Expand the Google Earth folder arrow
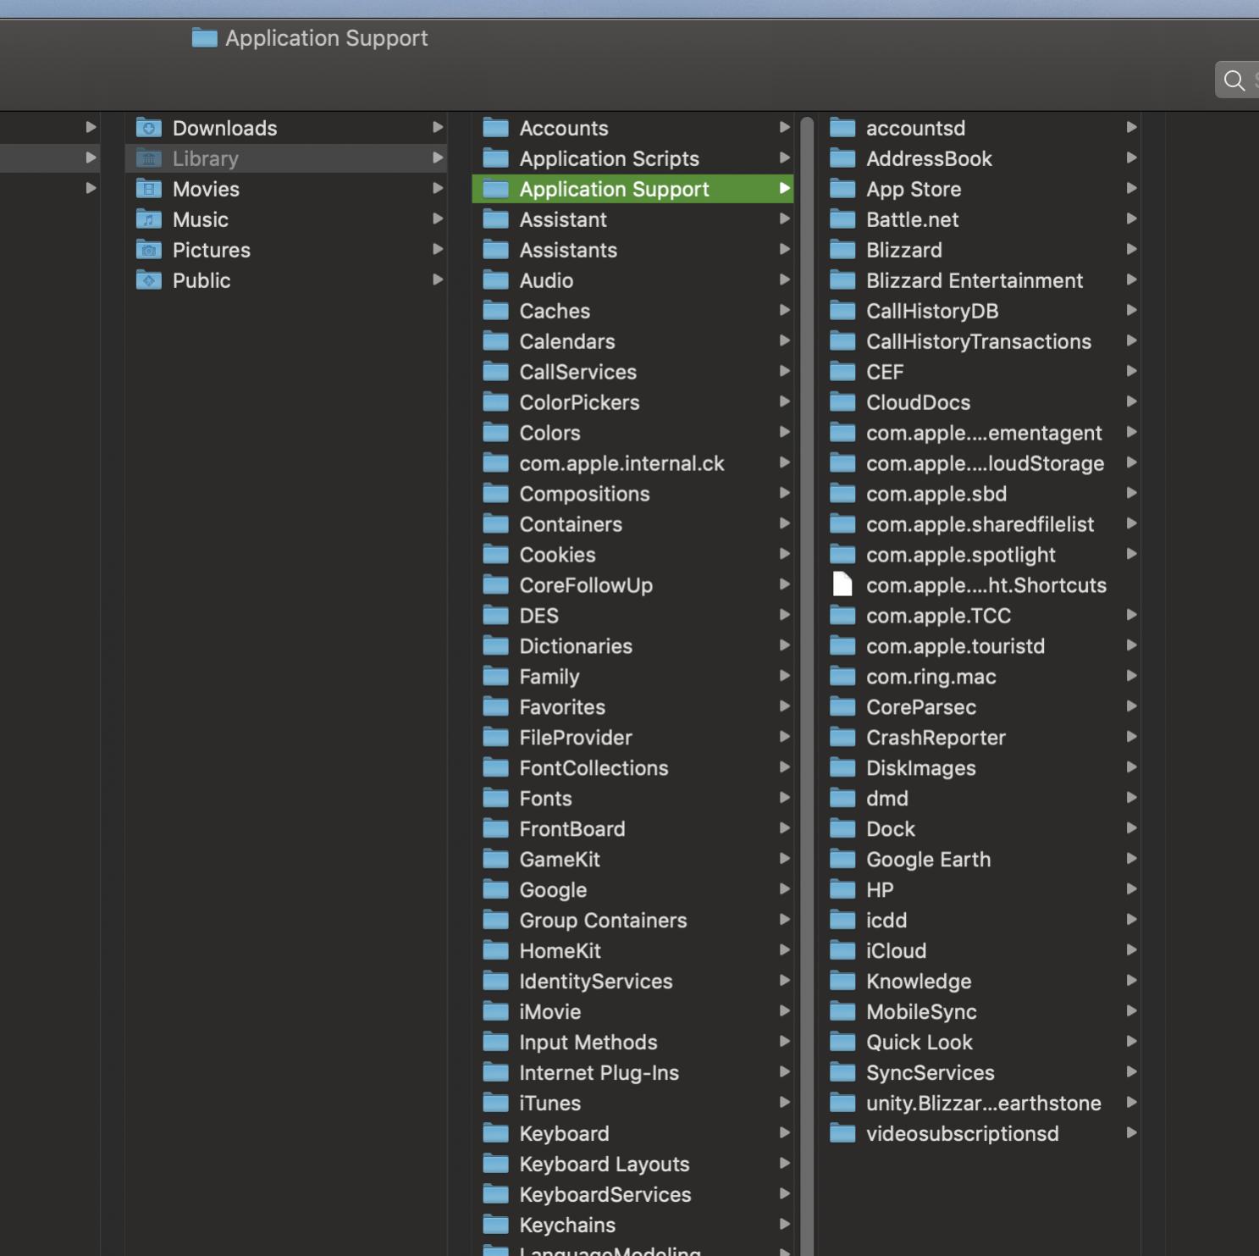 point(1130,859)
